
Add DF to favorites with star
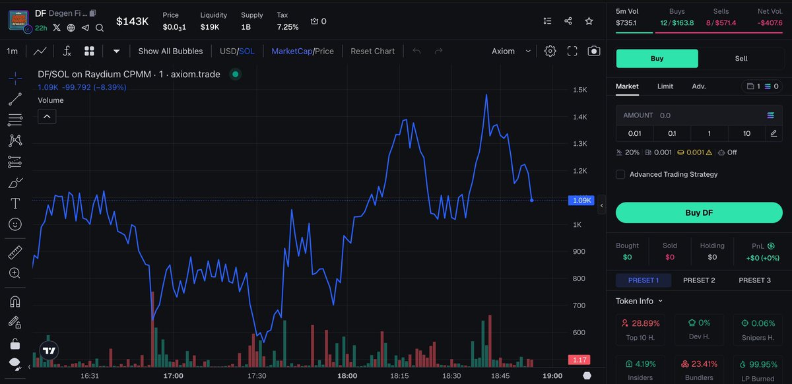[x=589, y=21]
